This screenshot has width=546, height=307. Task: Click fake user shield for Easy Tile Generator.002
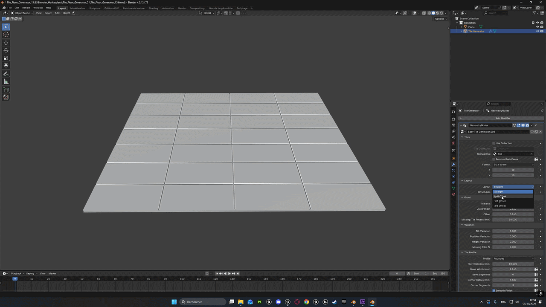click(532, 132)
